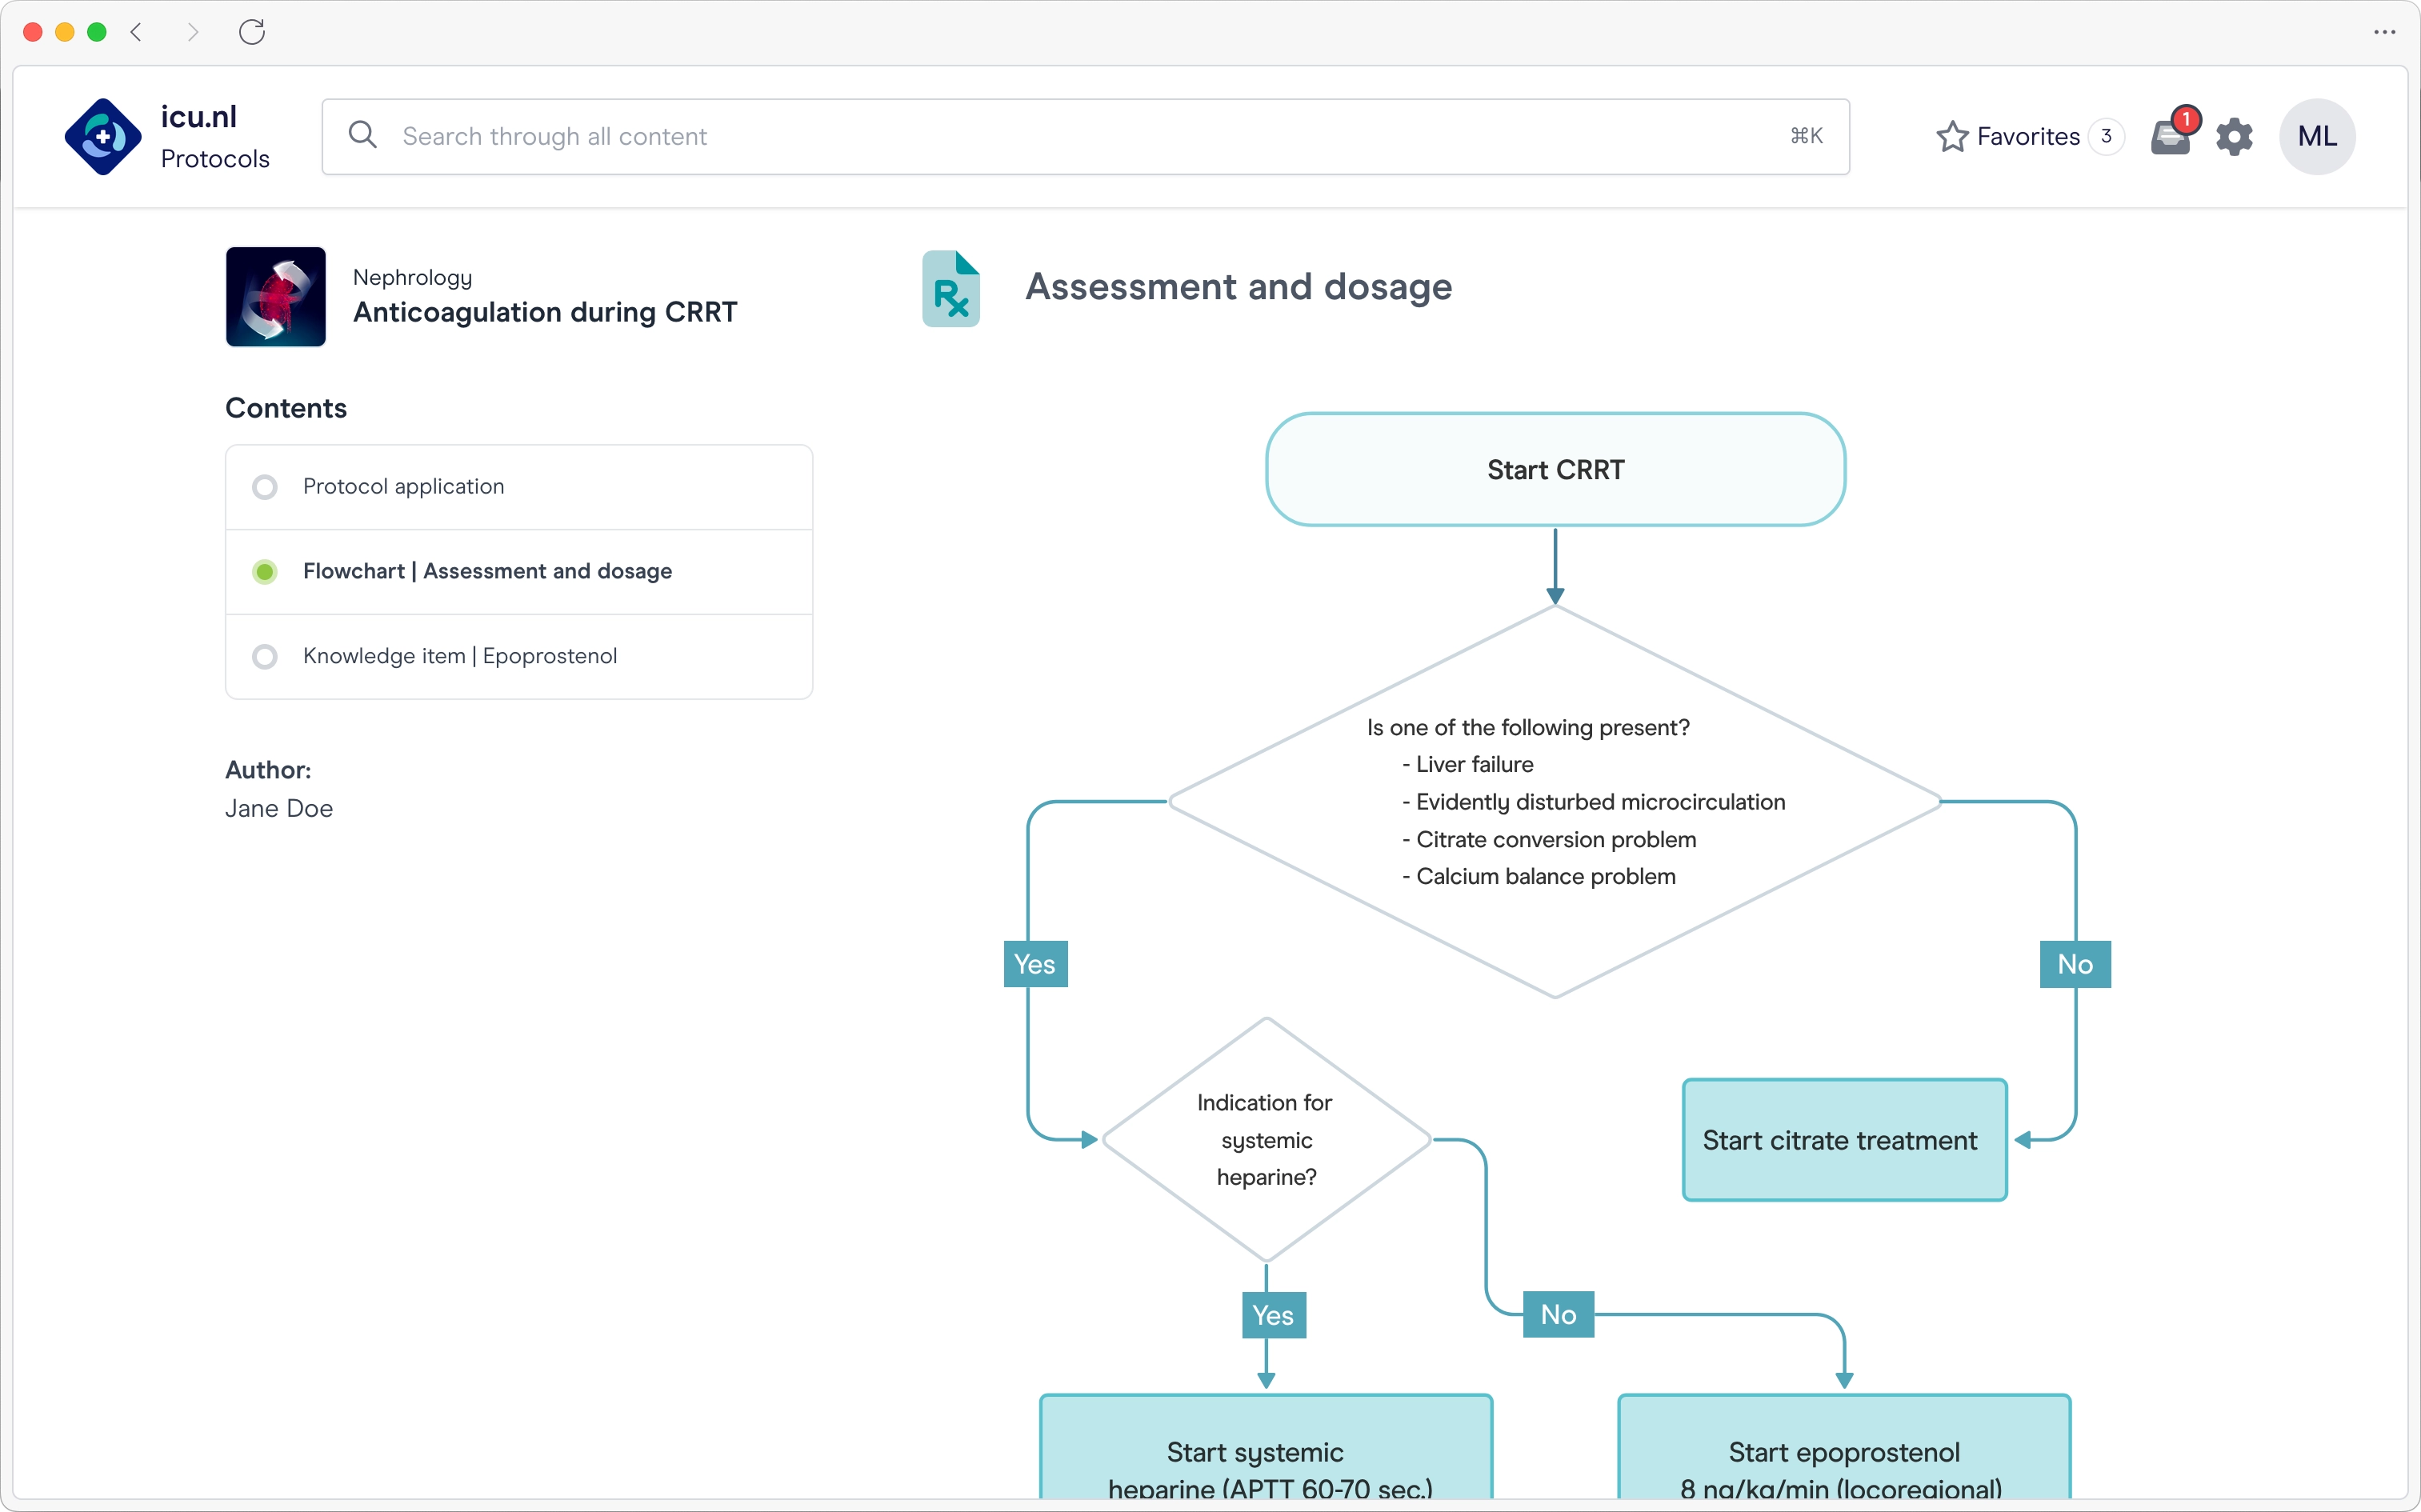Click the Nephrology category label
Viewport: 2421px width, 1512px height.
412,277
